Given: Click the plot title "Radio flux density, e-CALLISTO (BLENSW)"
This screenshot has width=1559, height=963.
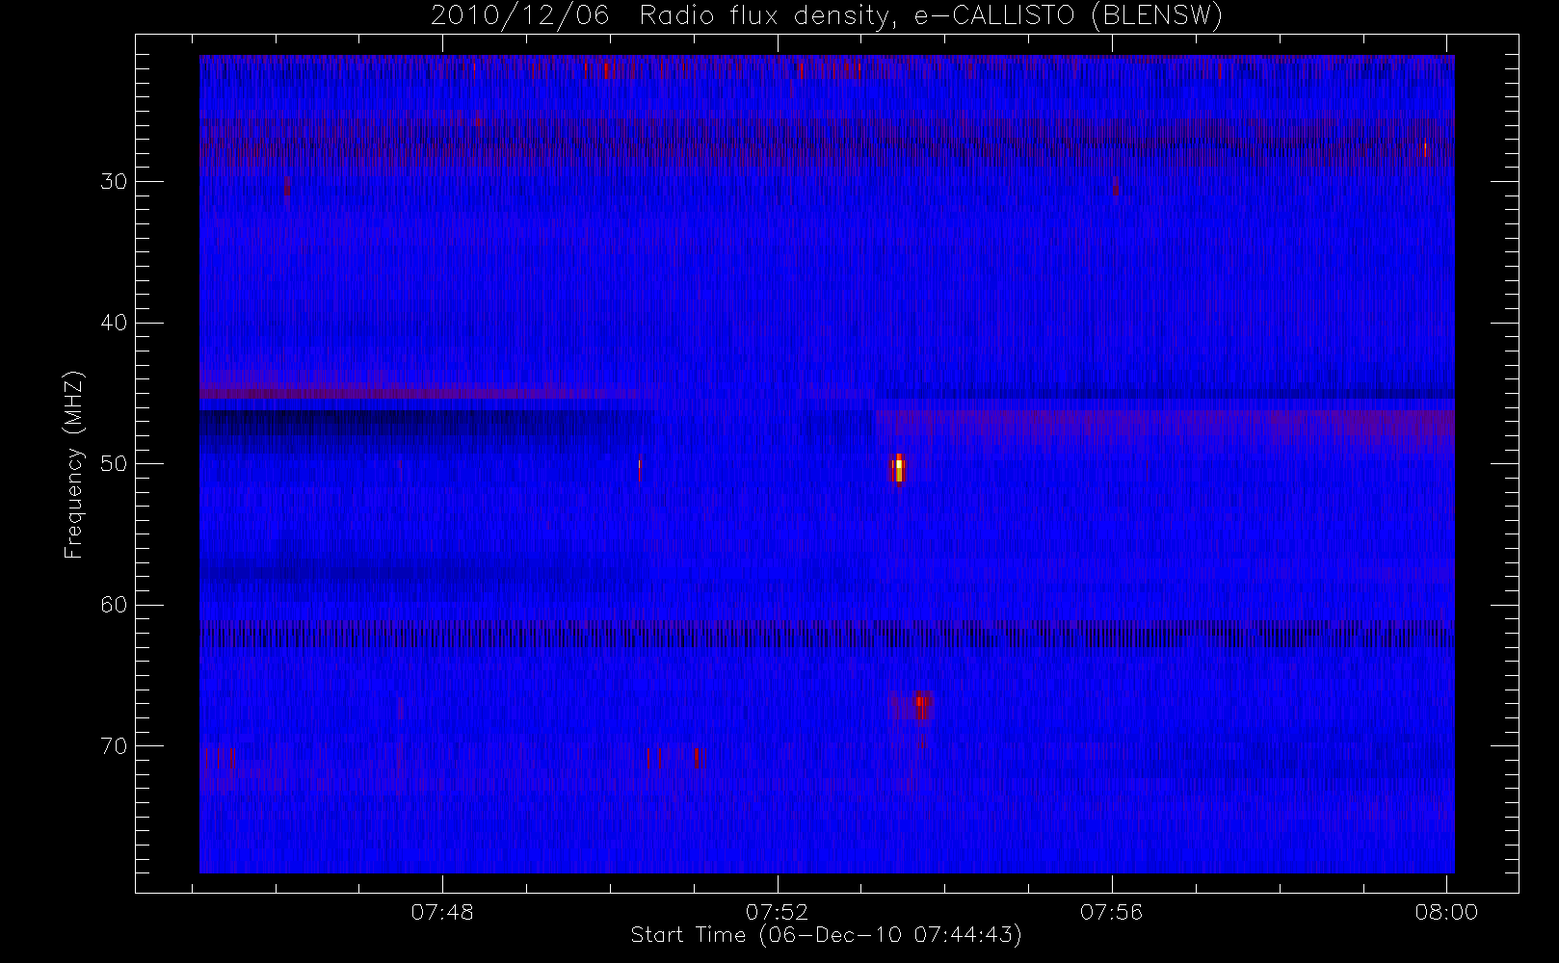Looking at the screenshot, I should pyautogui.click(x=931, y=16).
